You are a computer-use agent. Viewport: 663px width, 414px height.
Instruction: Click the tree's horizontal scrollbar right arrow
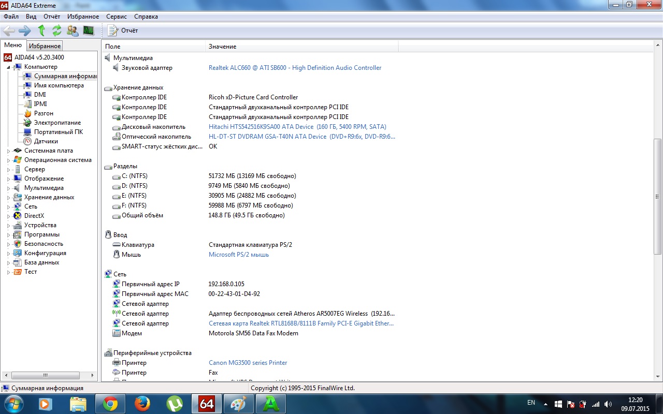[93, 375]
